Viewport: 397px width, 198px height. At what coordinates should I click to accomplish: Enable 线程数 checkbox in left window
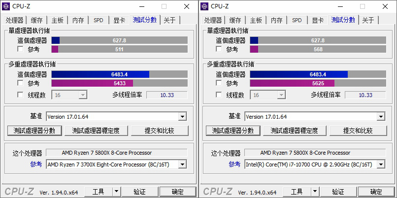click(x=20, y=95)
